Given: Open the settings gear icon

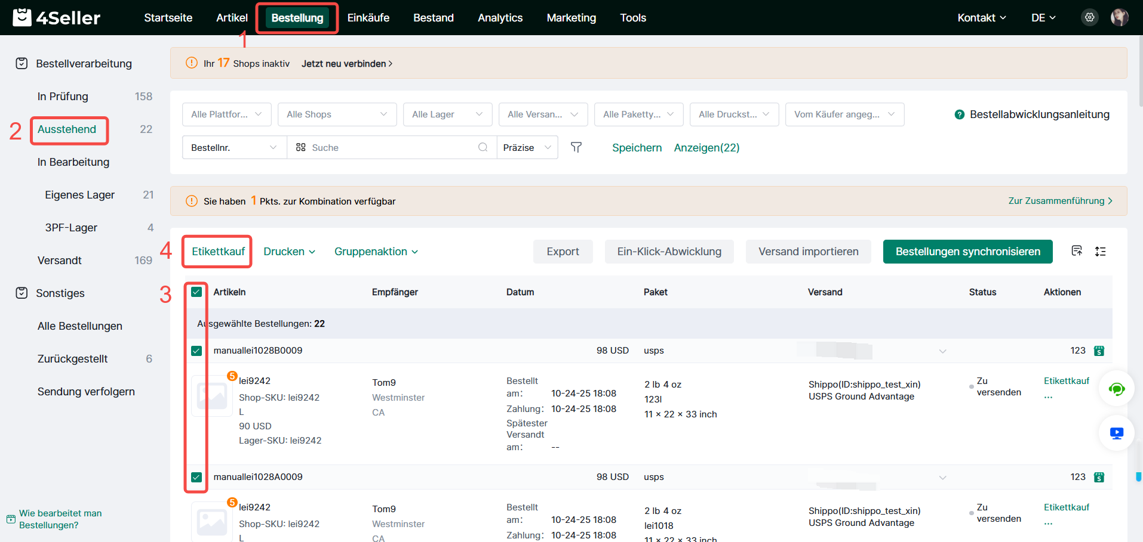Looking at the screenshot, I should coord(1089,17).
